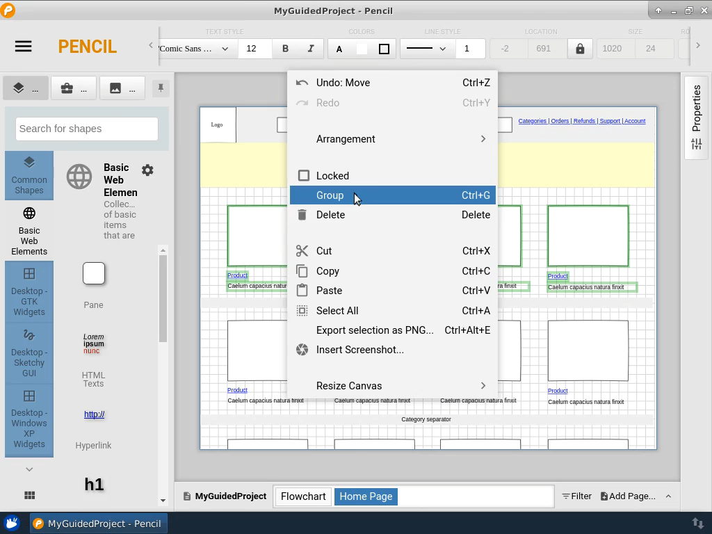Pin the shapes sidebar panel
Viewport: 712px width, 534px height.
(161, 88)
